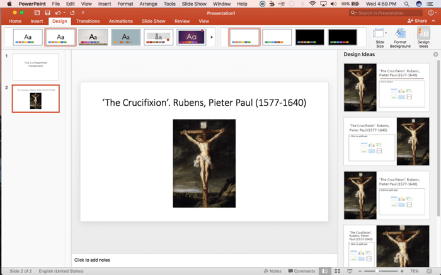The height and width of the screenshot is (275, 441).
Task: Click the Undo arrow icon
Action: click(58, 13)
